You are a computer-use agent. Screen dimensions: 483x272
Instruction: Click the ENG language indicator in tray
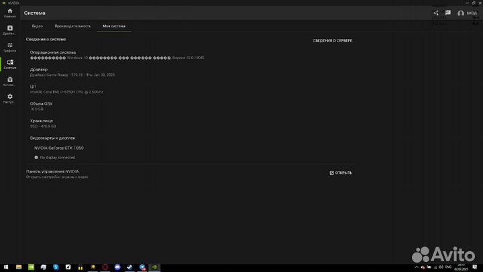pyautogui.click(x=449, y=267)
